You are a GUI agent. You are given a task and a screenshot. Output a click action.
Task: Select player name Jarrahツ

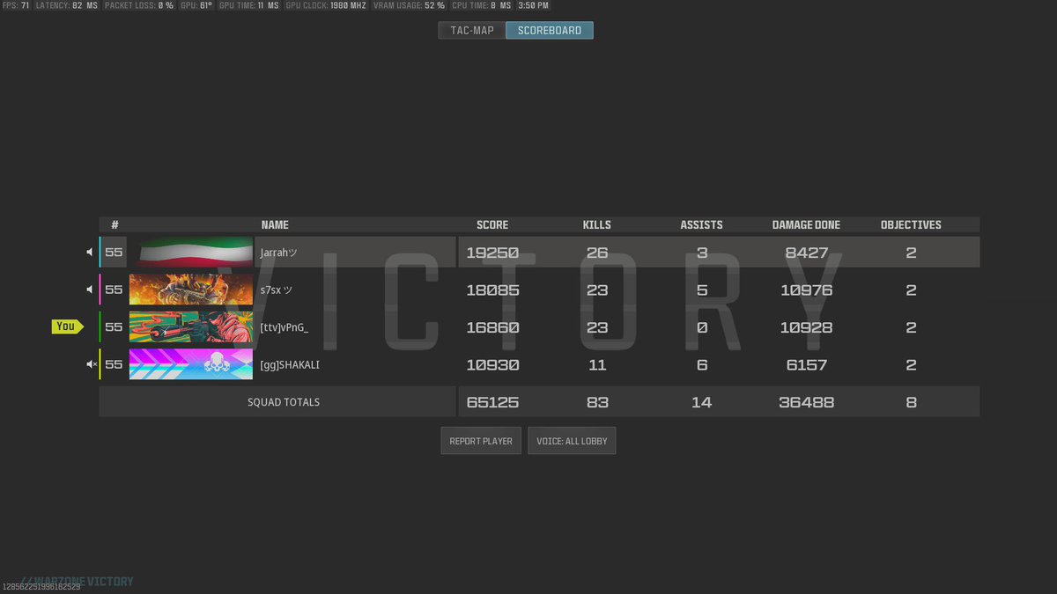pos(278,253)
